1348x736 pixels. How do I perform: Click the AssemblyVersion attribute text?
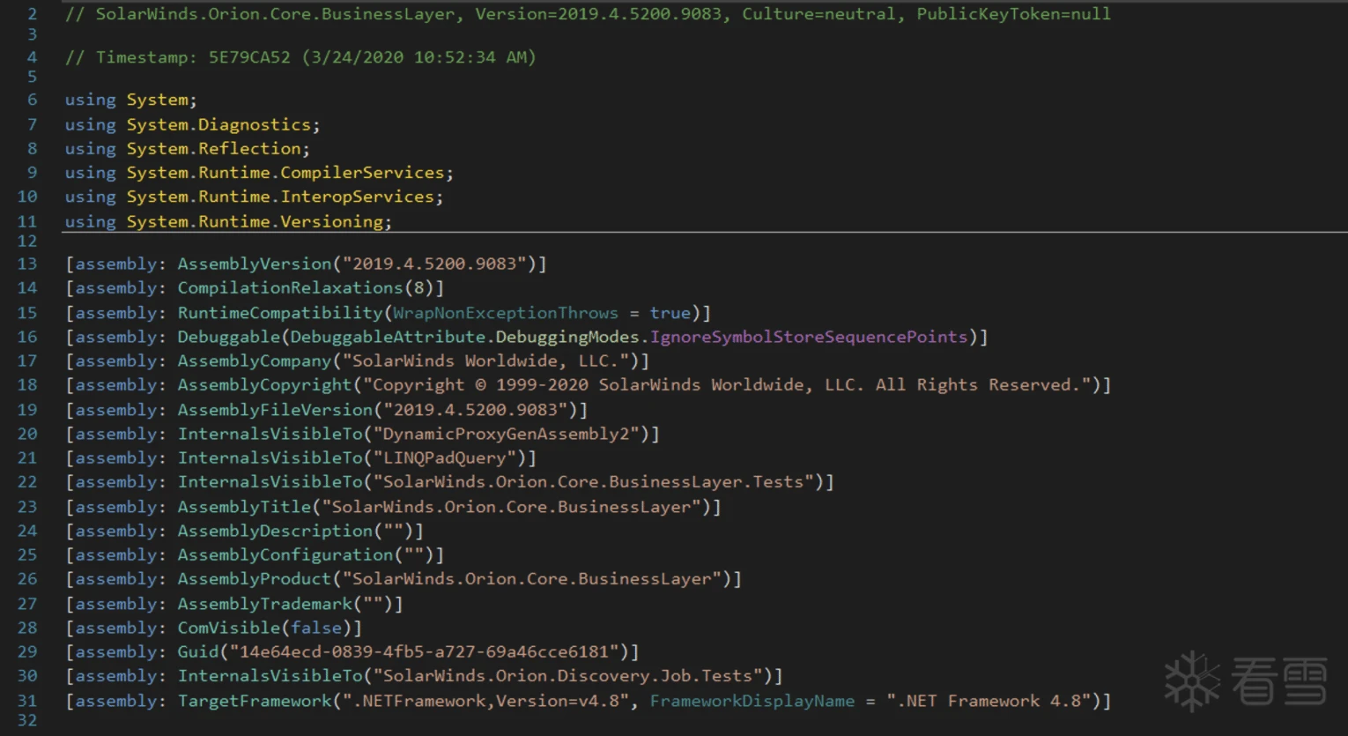pyautogui.click(x=255, y=264)
